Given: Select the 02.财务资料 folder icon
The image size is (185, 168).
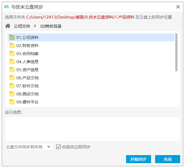Looking at the screenshot, I should coord(12,45).
